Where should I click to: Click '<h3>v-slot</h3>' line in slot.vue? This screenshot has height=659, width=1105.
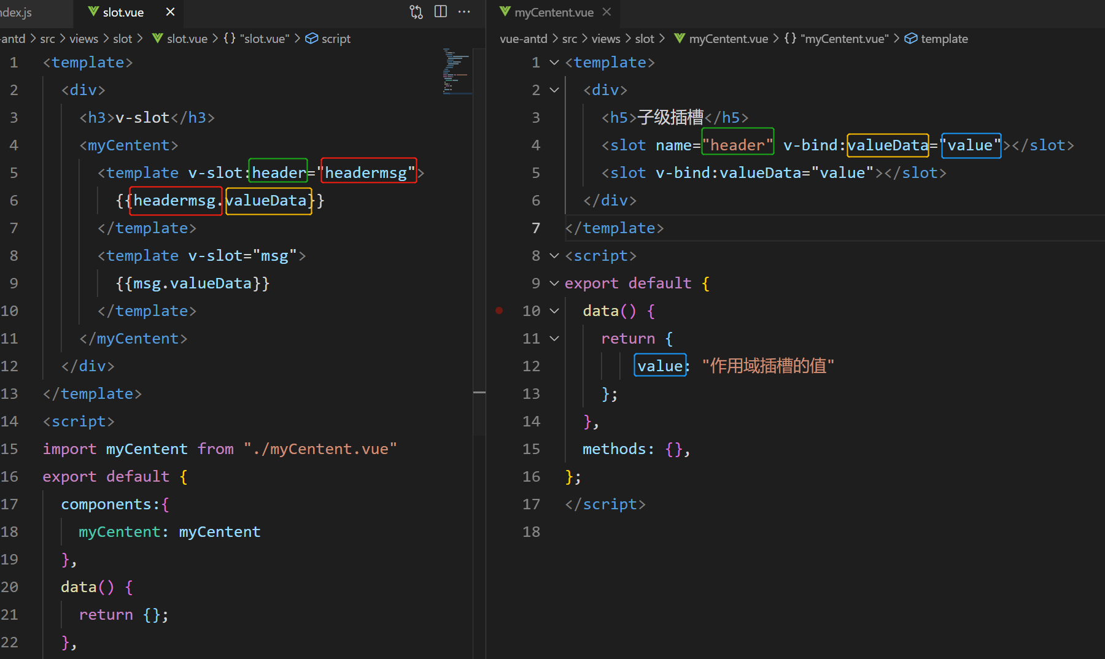click(147, 118)
